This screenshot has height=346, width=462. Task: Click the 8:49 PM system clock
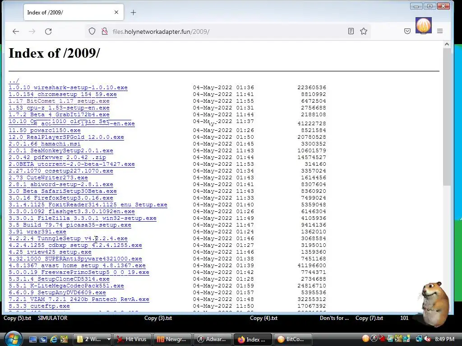(x=444, y=339)
